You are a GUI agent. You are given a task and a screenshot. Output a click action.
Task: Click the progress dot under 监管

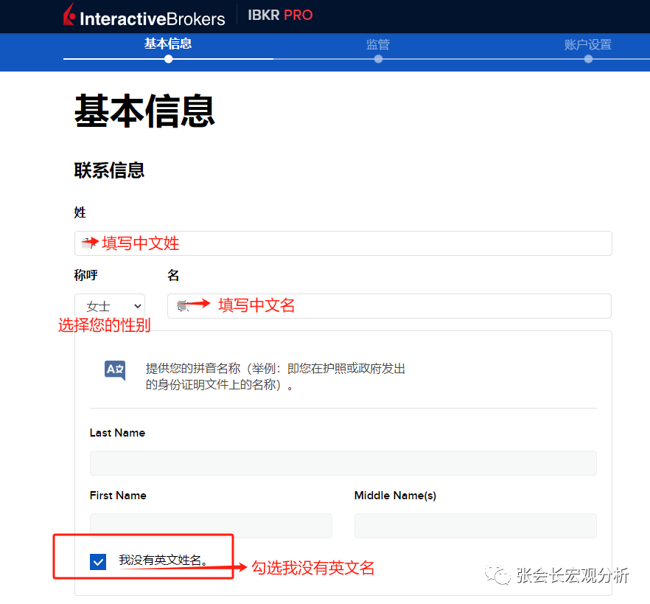pyautogui.click(x=378, y=59)
